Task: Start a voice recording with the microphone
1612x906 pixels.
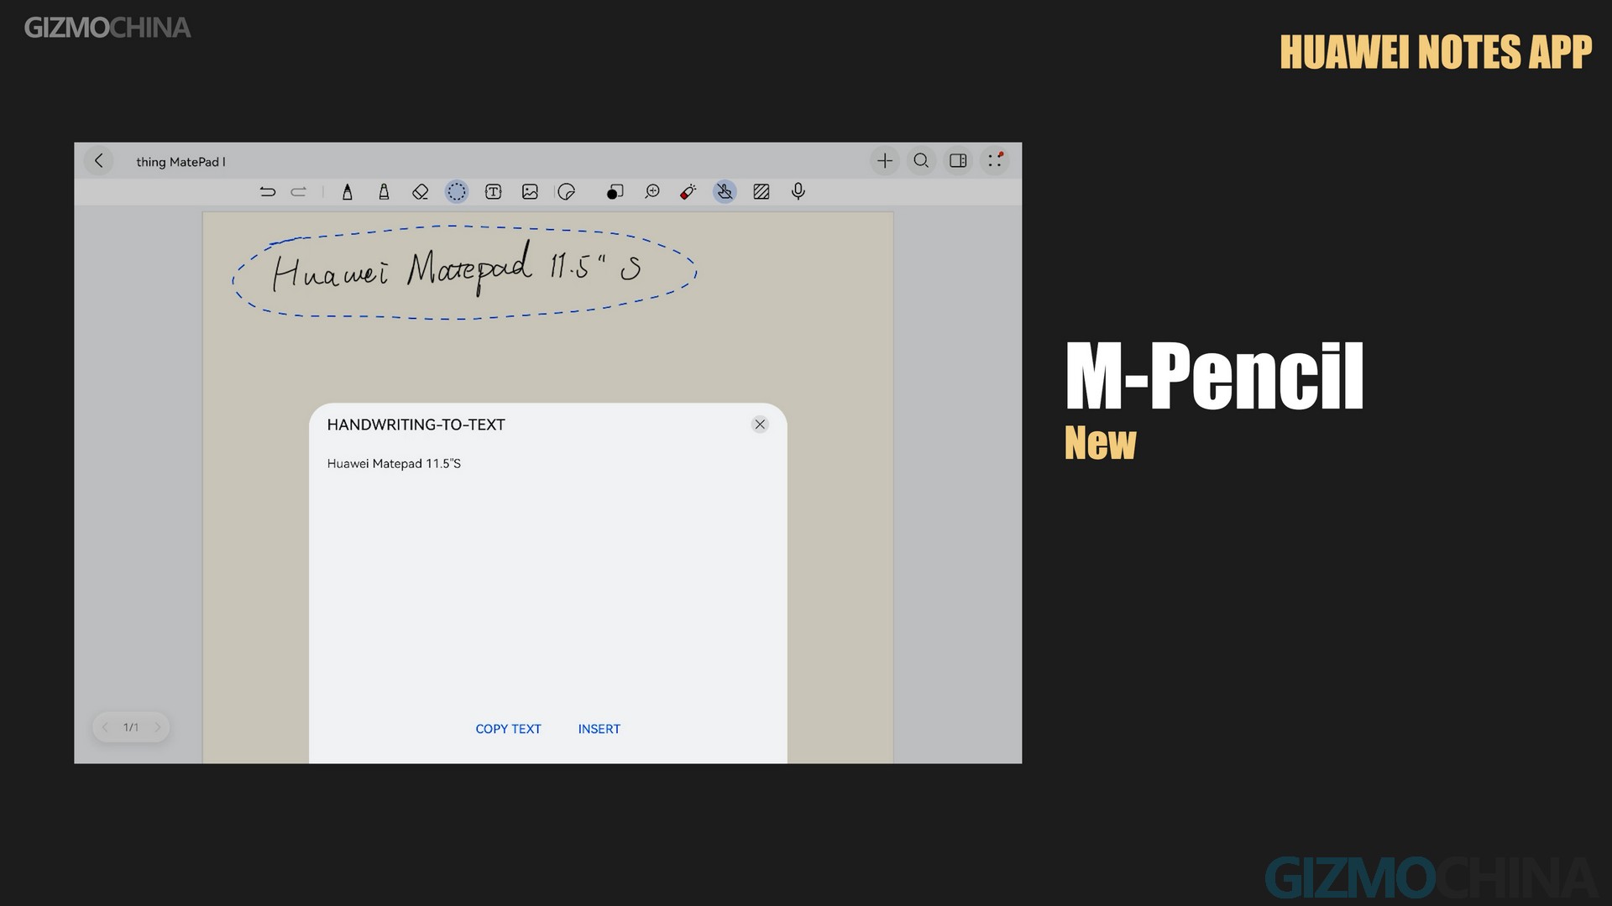Action: [797, 191]
